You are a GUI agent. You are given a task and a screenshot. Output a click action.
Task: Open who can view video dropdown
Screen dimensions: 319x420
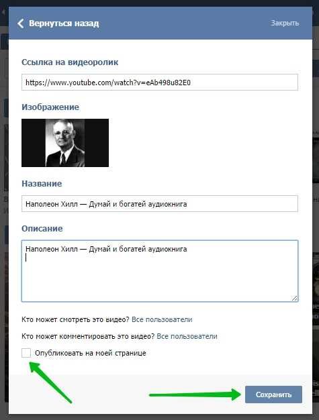point(162,319)
